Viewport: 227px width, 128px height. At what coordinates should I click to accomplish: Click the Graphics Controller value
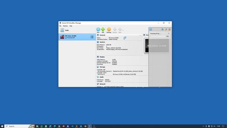coord(114,61)
